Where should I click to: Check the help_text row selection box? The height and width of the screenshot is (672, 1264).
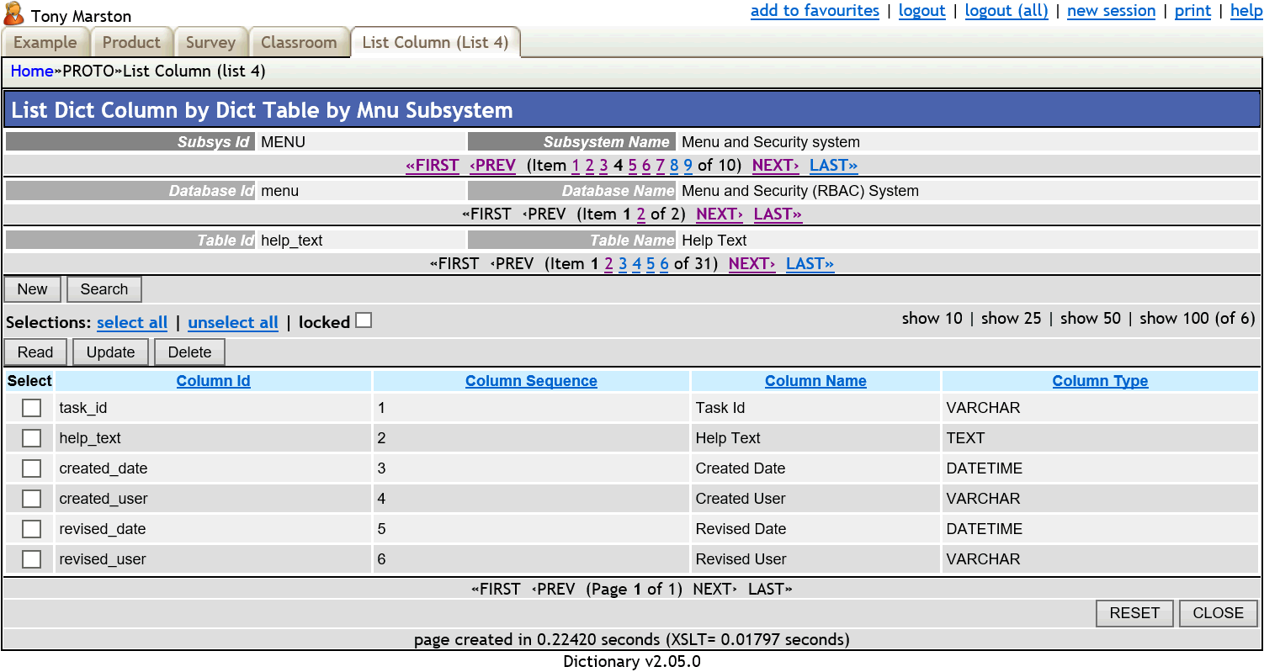(31, 437)
